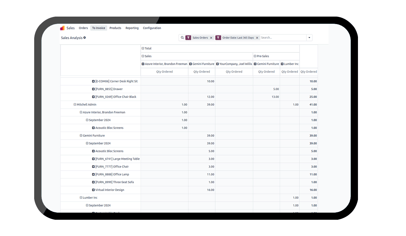Image resolution: width=406 pixels, height=236 pixels.
Task: Click the search magnifier icon
Action: 182,38
